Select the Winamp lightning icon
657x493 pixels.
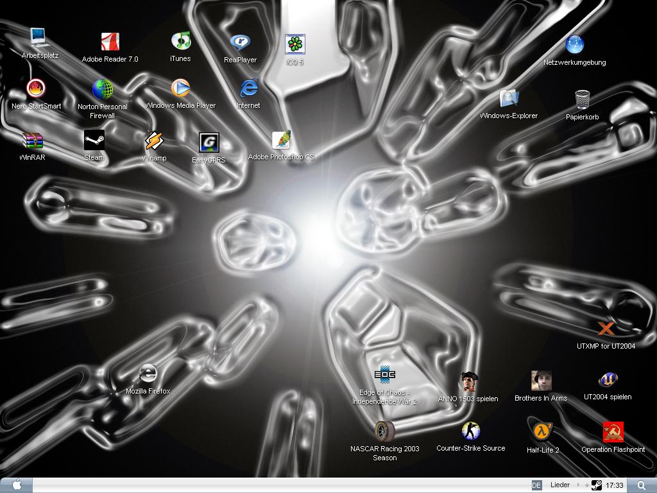(x=154, y=141)
